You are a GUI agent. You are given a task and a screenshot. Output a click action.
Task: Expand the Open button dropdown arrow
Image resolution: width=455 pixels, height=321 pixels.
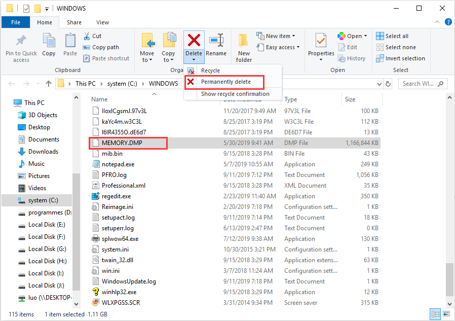365,36
